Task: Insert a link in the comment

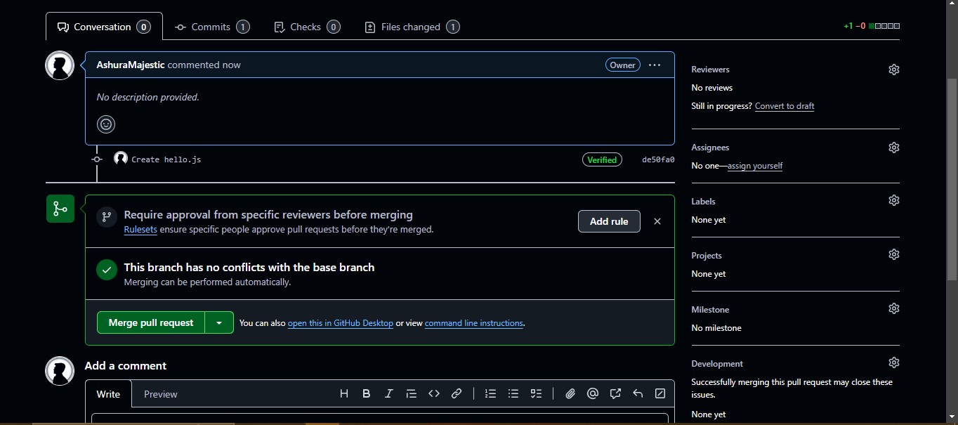Action: pos(457,393)
